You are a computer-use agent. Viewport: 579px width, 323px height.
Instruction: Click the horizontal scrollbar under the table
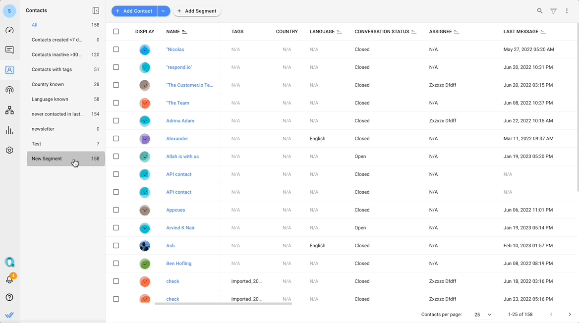(223, 303)
